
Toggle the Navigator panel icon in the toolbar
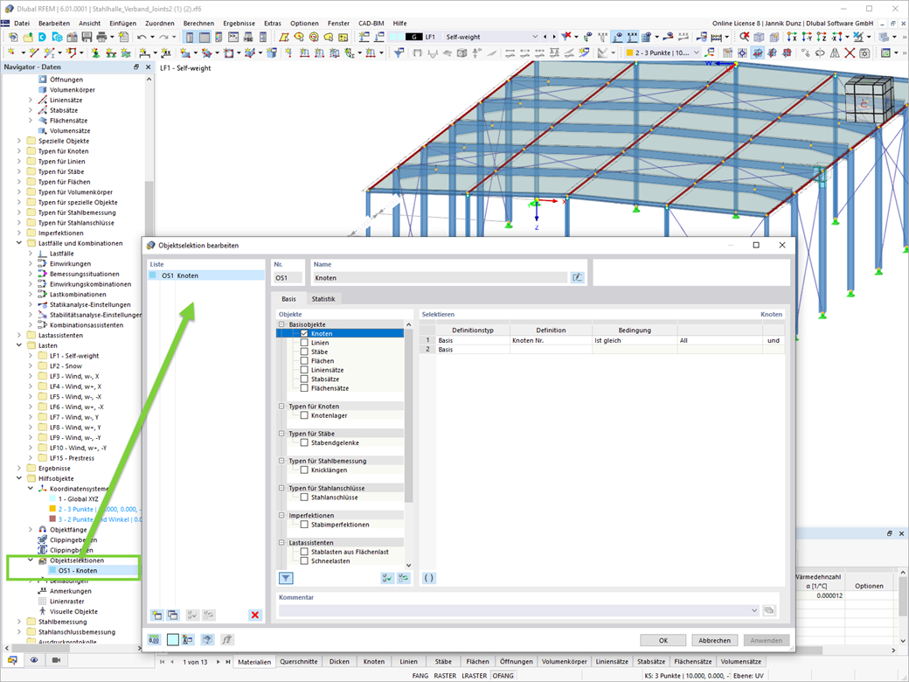point(190,37)
